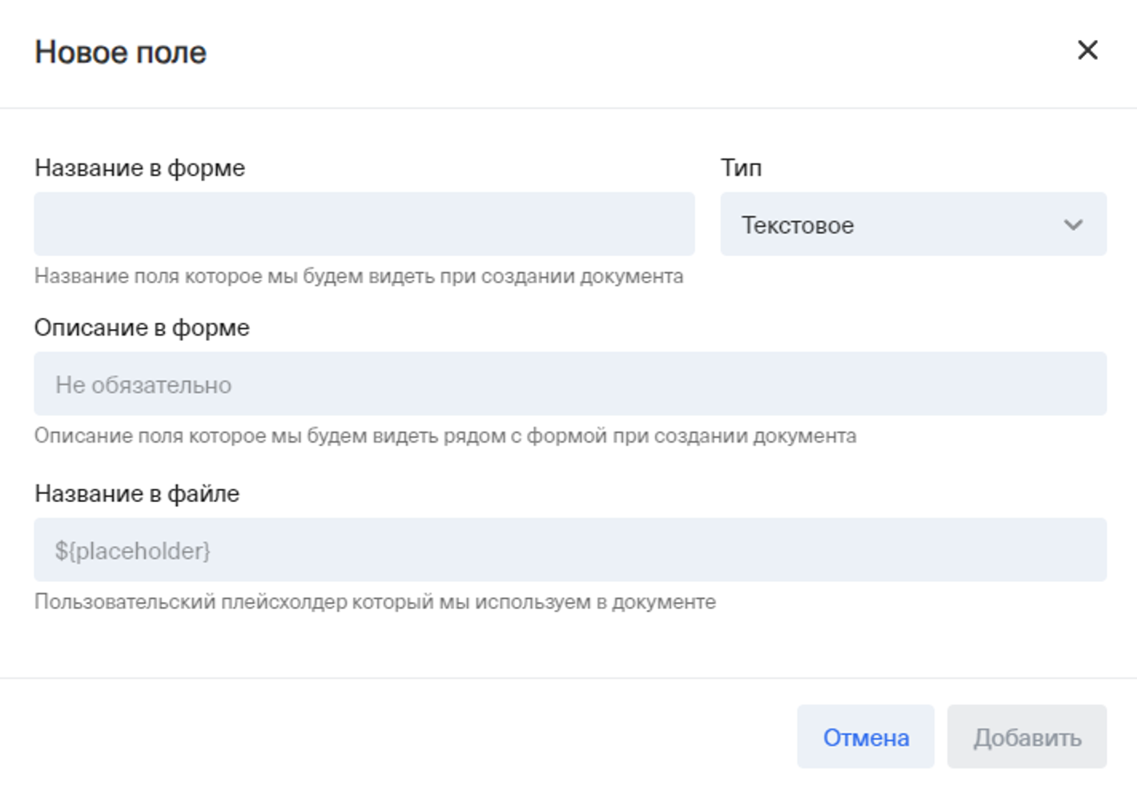Click the Название в форме input field
The height and width of the screenshot is (787, 1137).
pyautogui.click(x=364, y=224)
